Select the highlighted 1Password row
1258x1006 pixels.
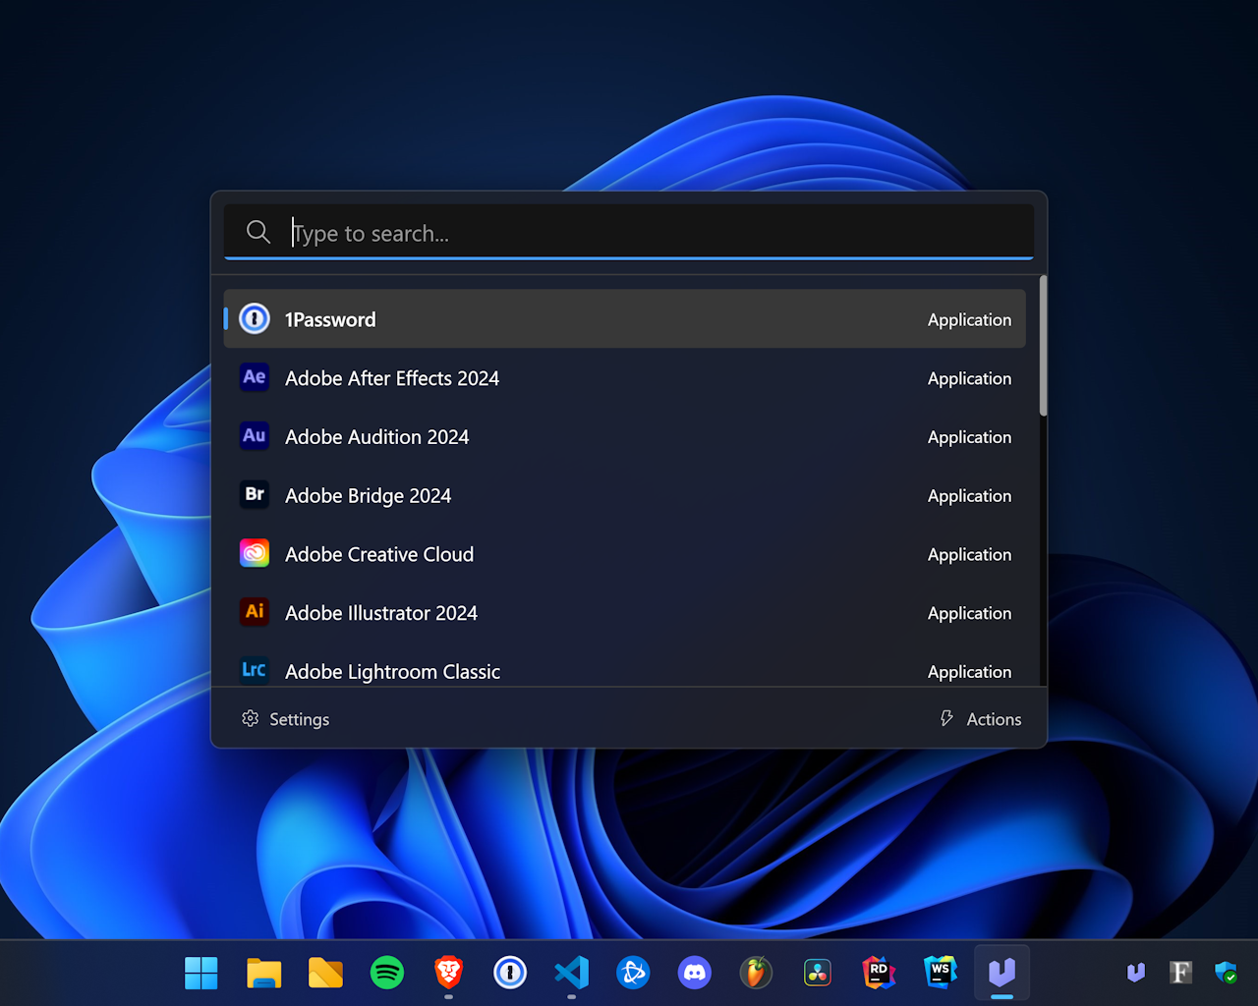[625, 318]
